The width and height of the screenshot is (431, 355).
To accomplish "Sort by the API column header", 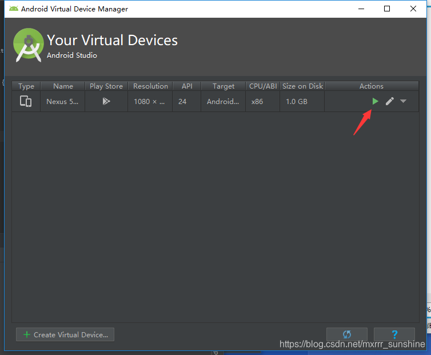I will (x=187, y=86).
